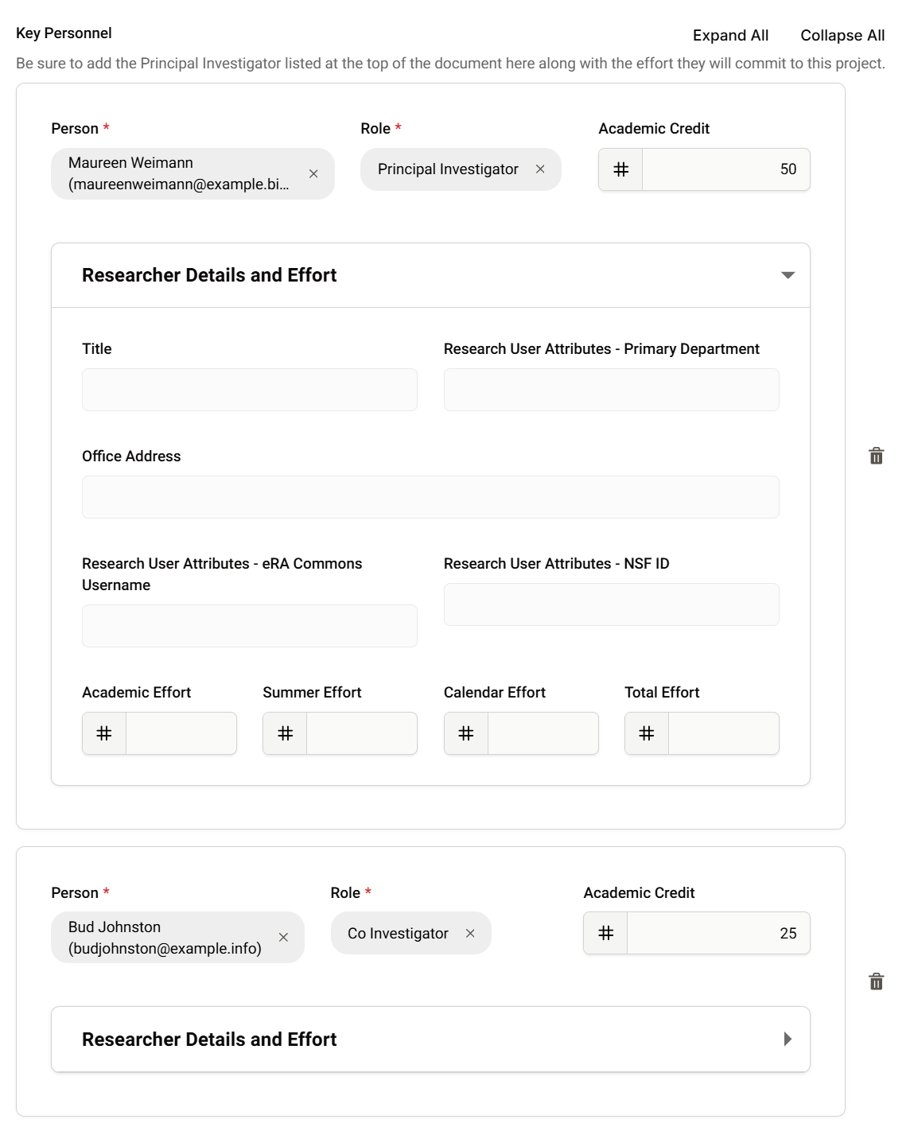This screenshot has height=1127, width=914.
Task: Expand Bud Johnston's Researcher Details and Effort
Action: (x=788, y=1040)
